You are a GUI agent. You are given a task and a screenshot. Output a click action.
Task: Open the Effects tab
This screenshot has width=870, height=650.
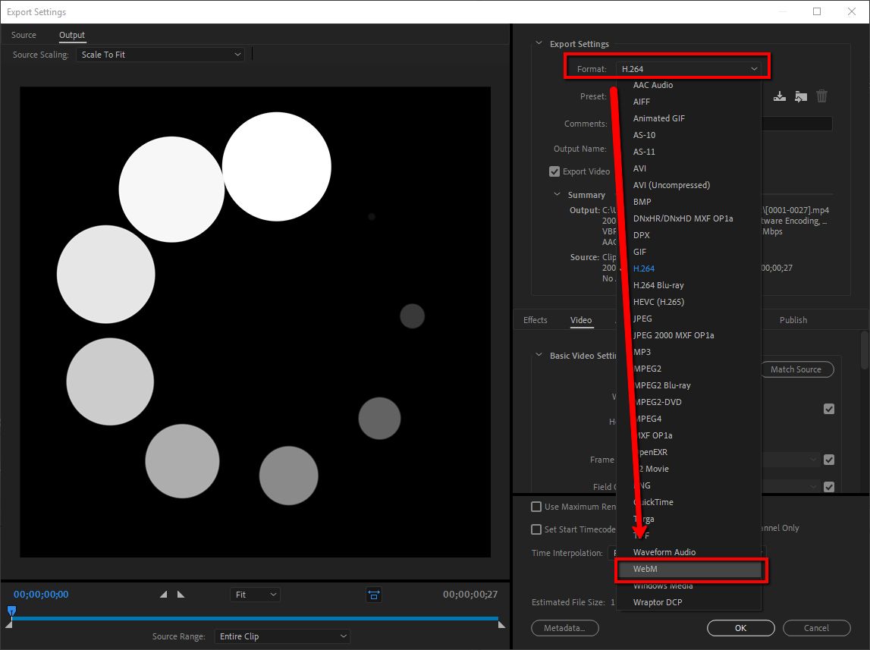[536, 320]
